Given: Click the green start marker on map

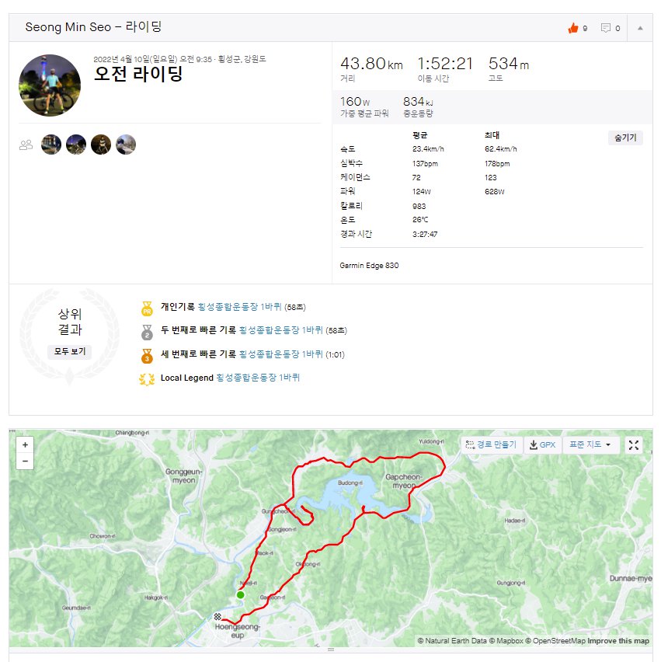Looking at the screenshot, I should point(240,595).
